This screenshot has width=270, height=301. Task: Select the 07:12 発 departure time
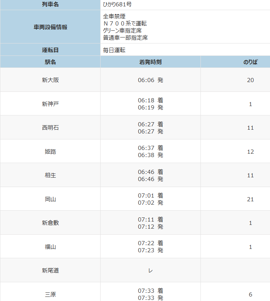point(150,227)
